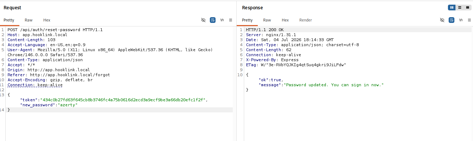
Task: Click the Host: app.hooklink.local header
Action: click(37, 35)
